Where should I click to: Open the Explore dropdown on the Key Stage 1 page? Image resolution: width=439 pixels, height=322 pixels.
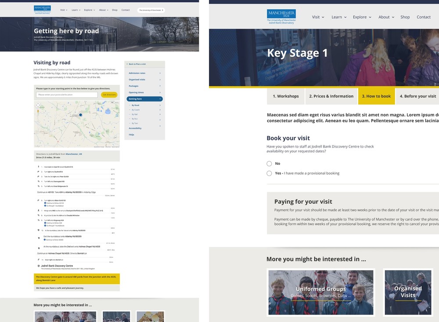(362, 17)
